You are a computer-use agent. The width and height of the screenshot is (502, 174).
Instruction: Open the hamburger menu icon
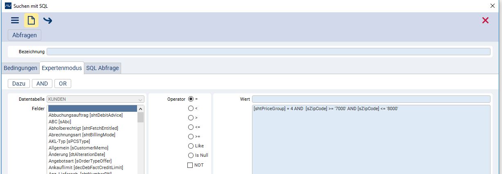click(15, 20)
